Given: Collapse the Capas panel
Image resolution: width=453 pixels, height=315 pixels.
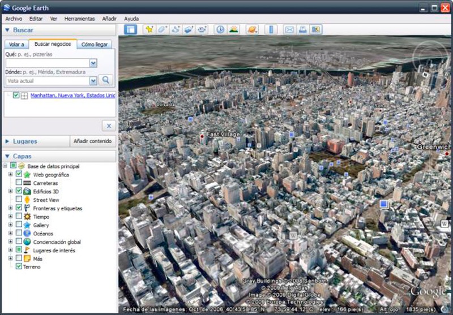Looking at the screenshot, I should click(7, 156).
